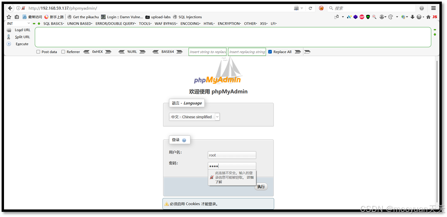Open the SQL Injections bookmark
447x217 pixels.
[x=187, y=17]
